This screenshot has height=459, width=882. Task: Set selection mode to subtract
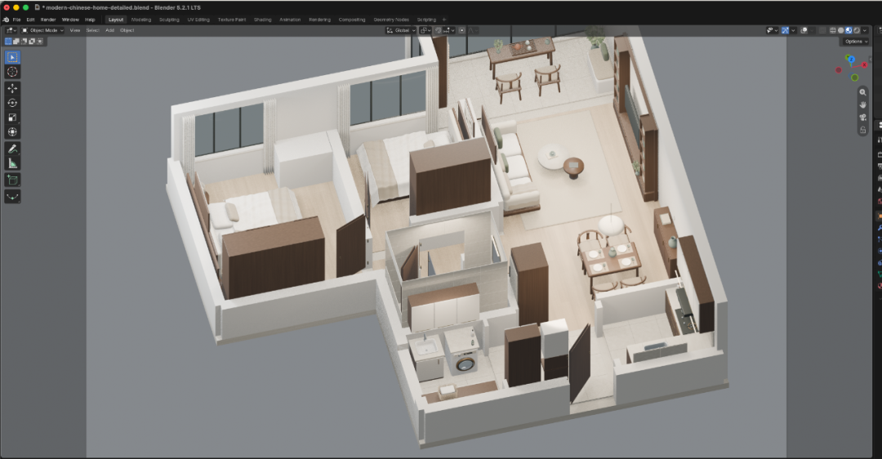coord(24,41)
